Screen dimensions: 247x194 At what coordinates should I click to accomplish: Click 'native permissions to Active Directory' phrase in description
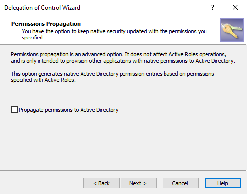pos(189,61)
